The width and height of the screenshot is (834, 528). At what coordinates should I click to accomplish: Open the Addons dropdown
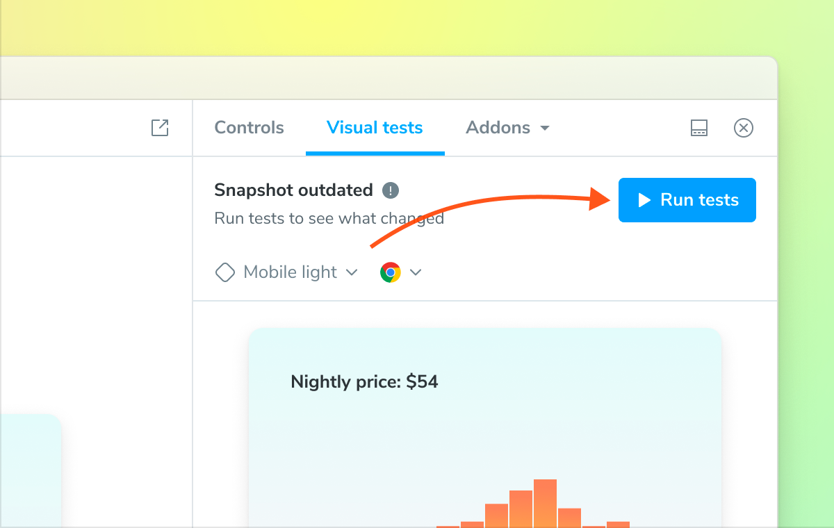click(x=507, y=128)
